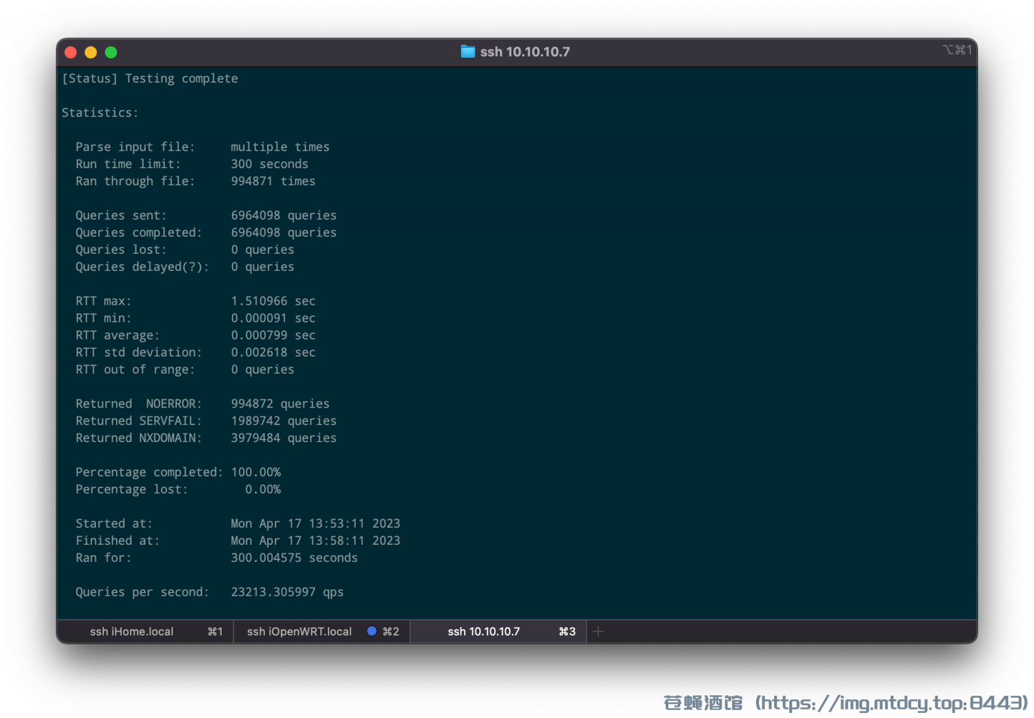Click the window title ssh 10.10.10.7

tap(525, 52)
